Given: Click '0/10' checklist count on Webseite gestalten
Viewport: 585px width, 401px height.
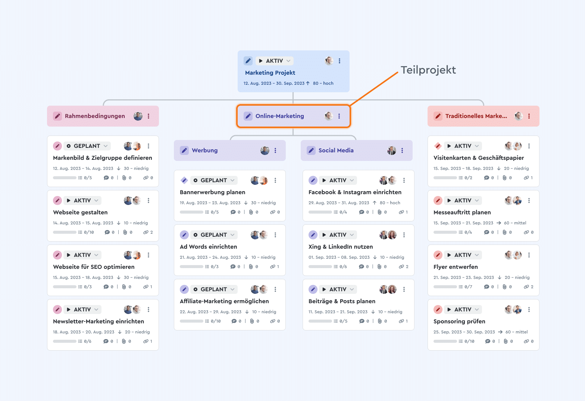Looking at the screenshot, I should click(89, 232).
